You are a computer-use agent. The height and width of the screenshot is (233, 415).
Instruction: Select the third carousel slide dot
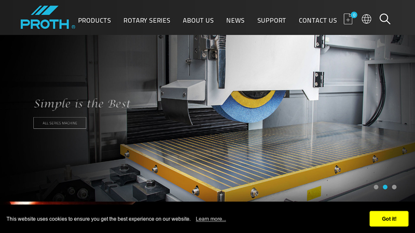point(394,187)
